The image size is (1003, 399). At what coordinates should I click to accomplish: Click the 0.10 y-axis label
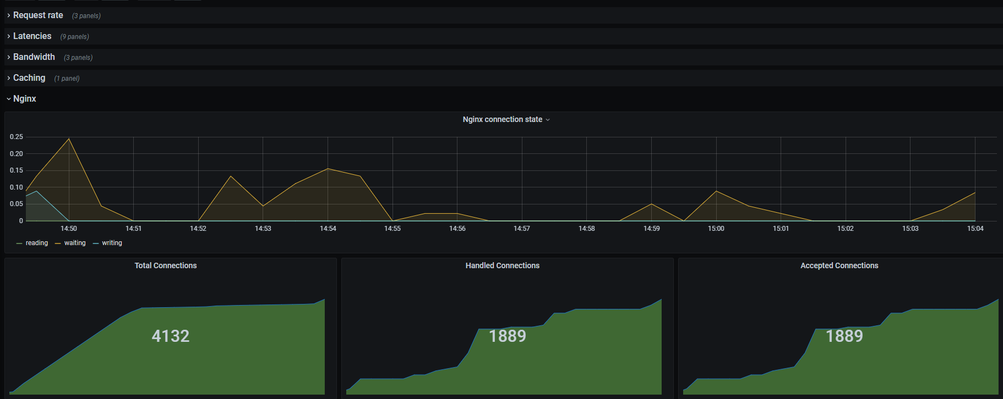(17, 187)
